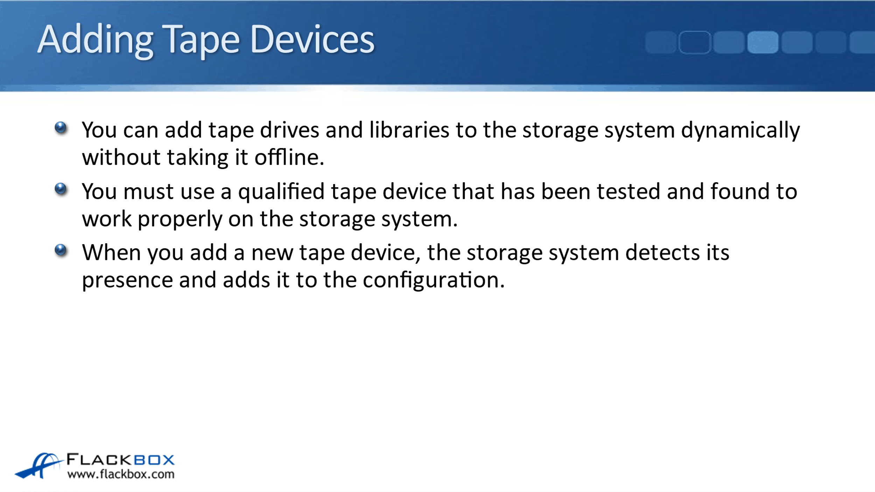
Task: Click the word "qualified" in second bullet
Action: (x=281, y=192)
